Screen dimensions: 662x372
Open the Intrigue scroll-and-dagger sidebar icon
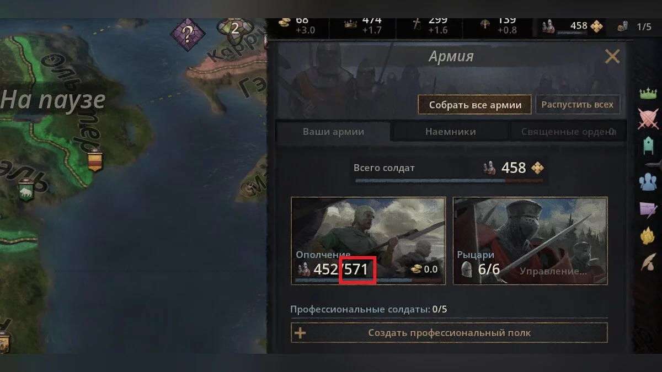[649, 209]
